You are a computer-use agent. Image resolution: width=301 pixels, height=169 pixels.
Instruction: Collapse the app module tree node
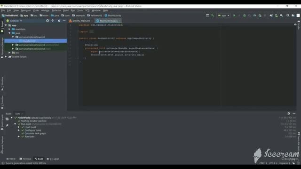coord(6,25)
